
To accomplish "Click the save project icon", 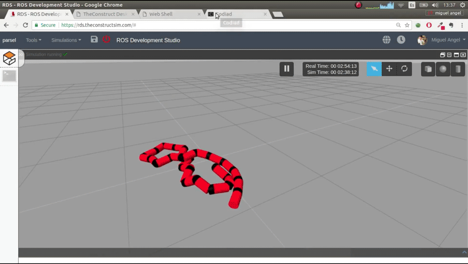I will [x=94, y=39].
